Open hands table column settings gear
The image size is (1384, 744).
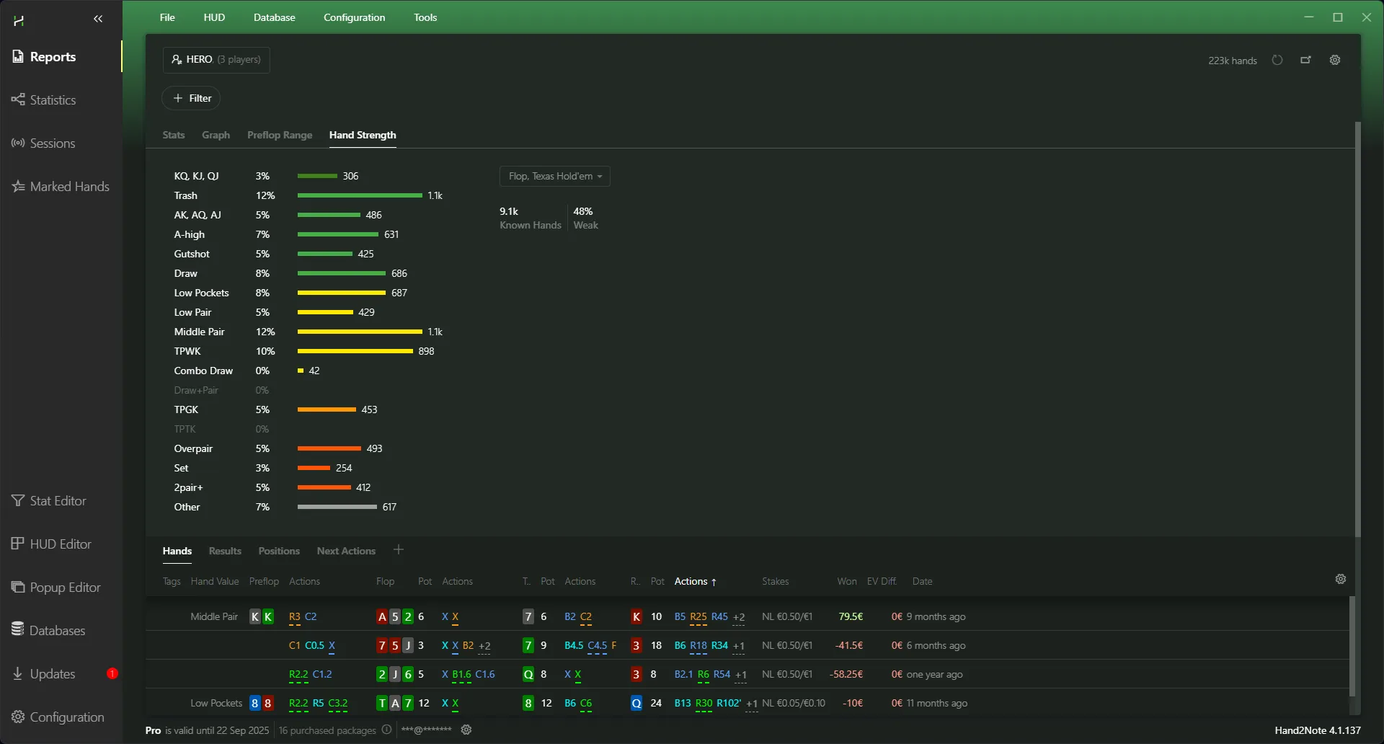coord(1341,580)
